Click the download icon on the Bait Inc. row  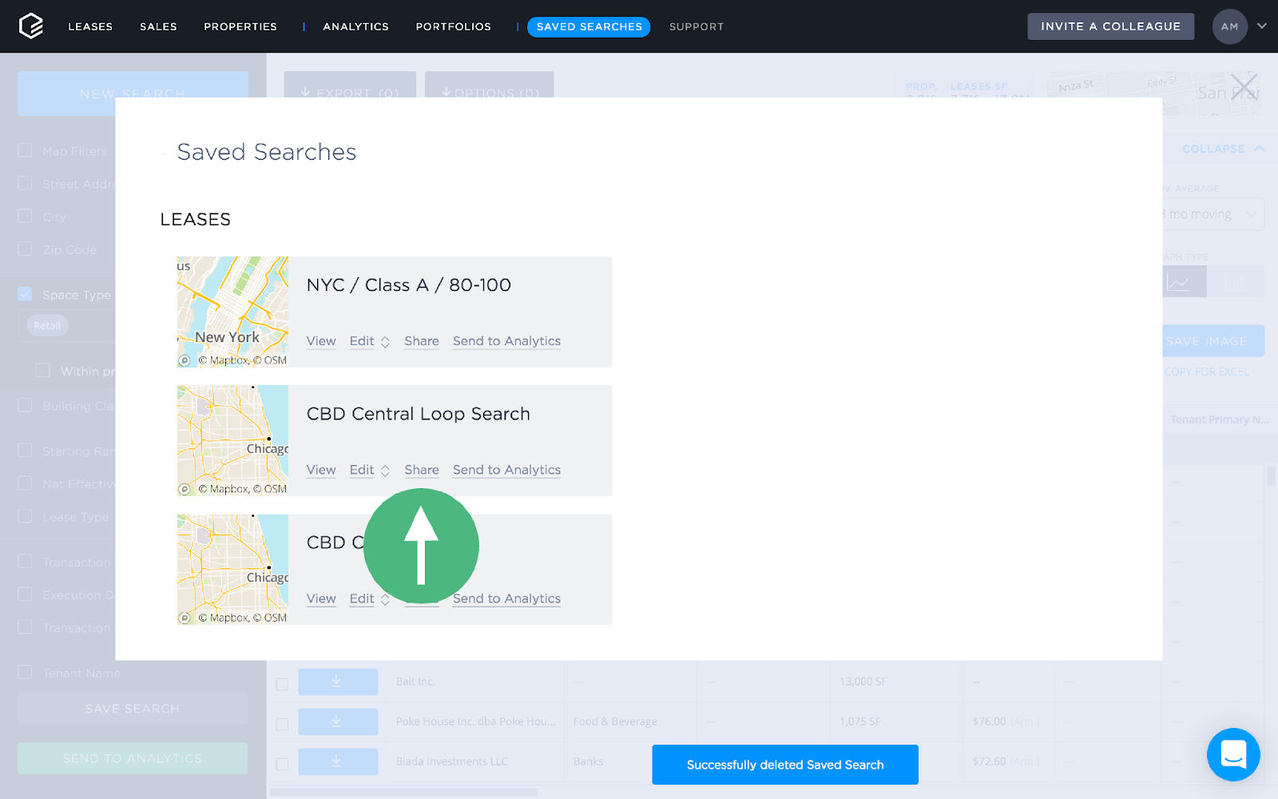tap(338, 682)
